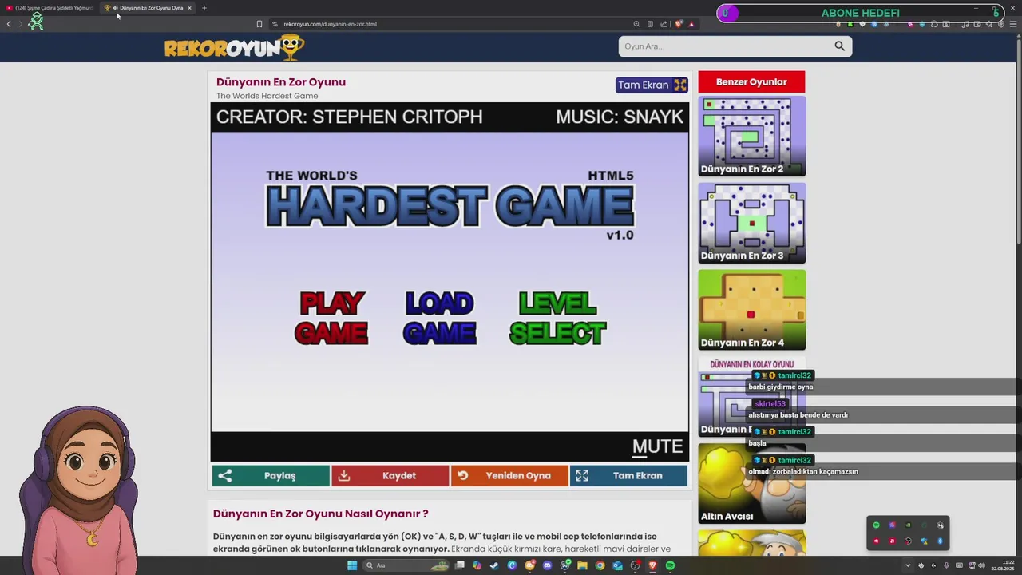Click the Tam Ekran expand icon above game

coord(679,85)
